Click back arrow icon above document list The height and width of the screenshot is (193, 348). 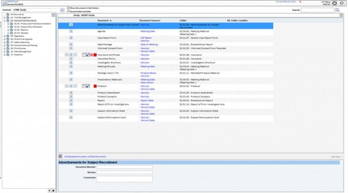tap(62, 9)
